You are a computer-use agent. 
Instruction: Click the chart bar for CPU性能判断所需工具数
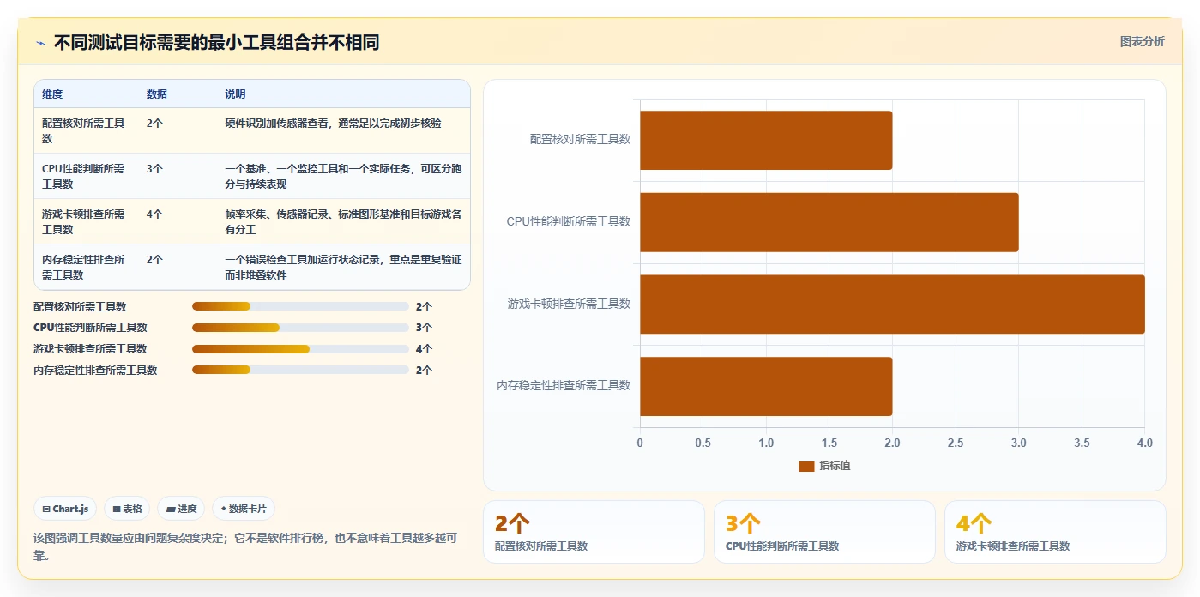pyautogui.click(x=829, y=222)
